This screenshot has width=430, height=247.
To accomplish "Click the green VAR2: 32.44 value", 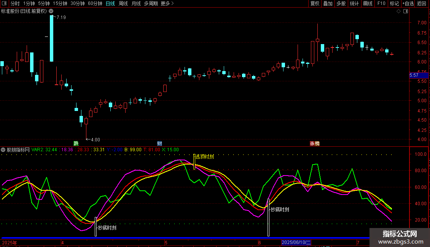I will [x=44, y=150].
